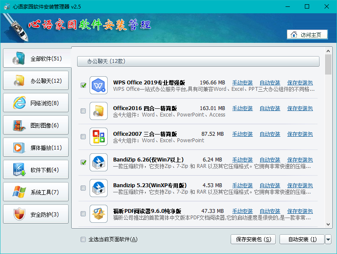Viewport: 337px width, 254px height.
Task: Click the Bandizip 5.23 WinXP icon
Action: [x=99, y=188]
